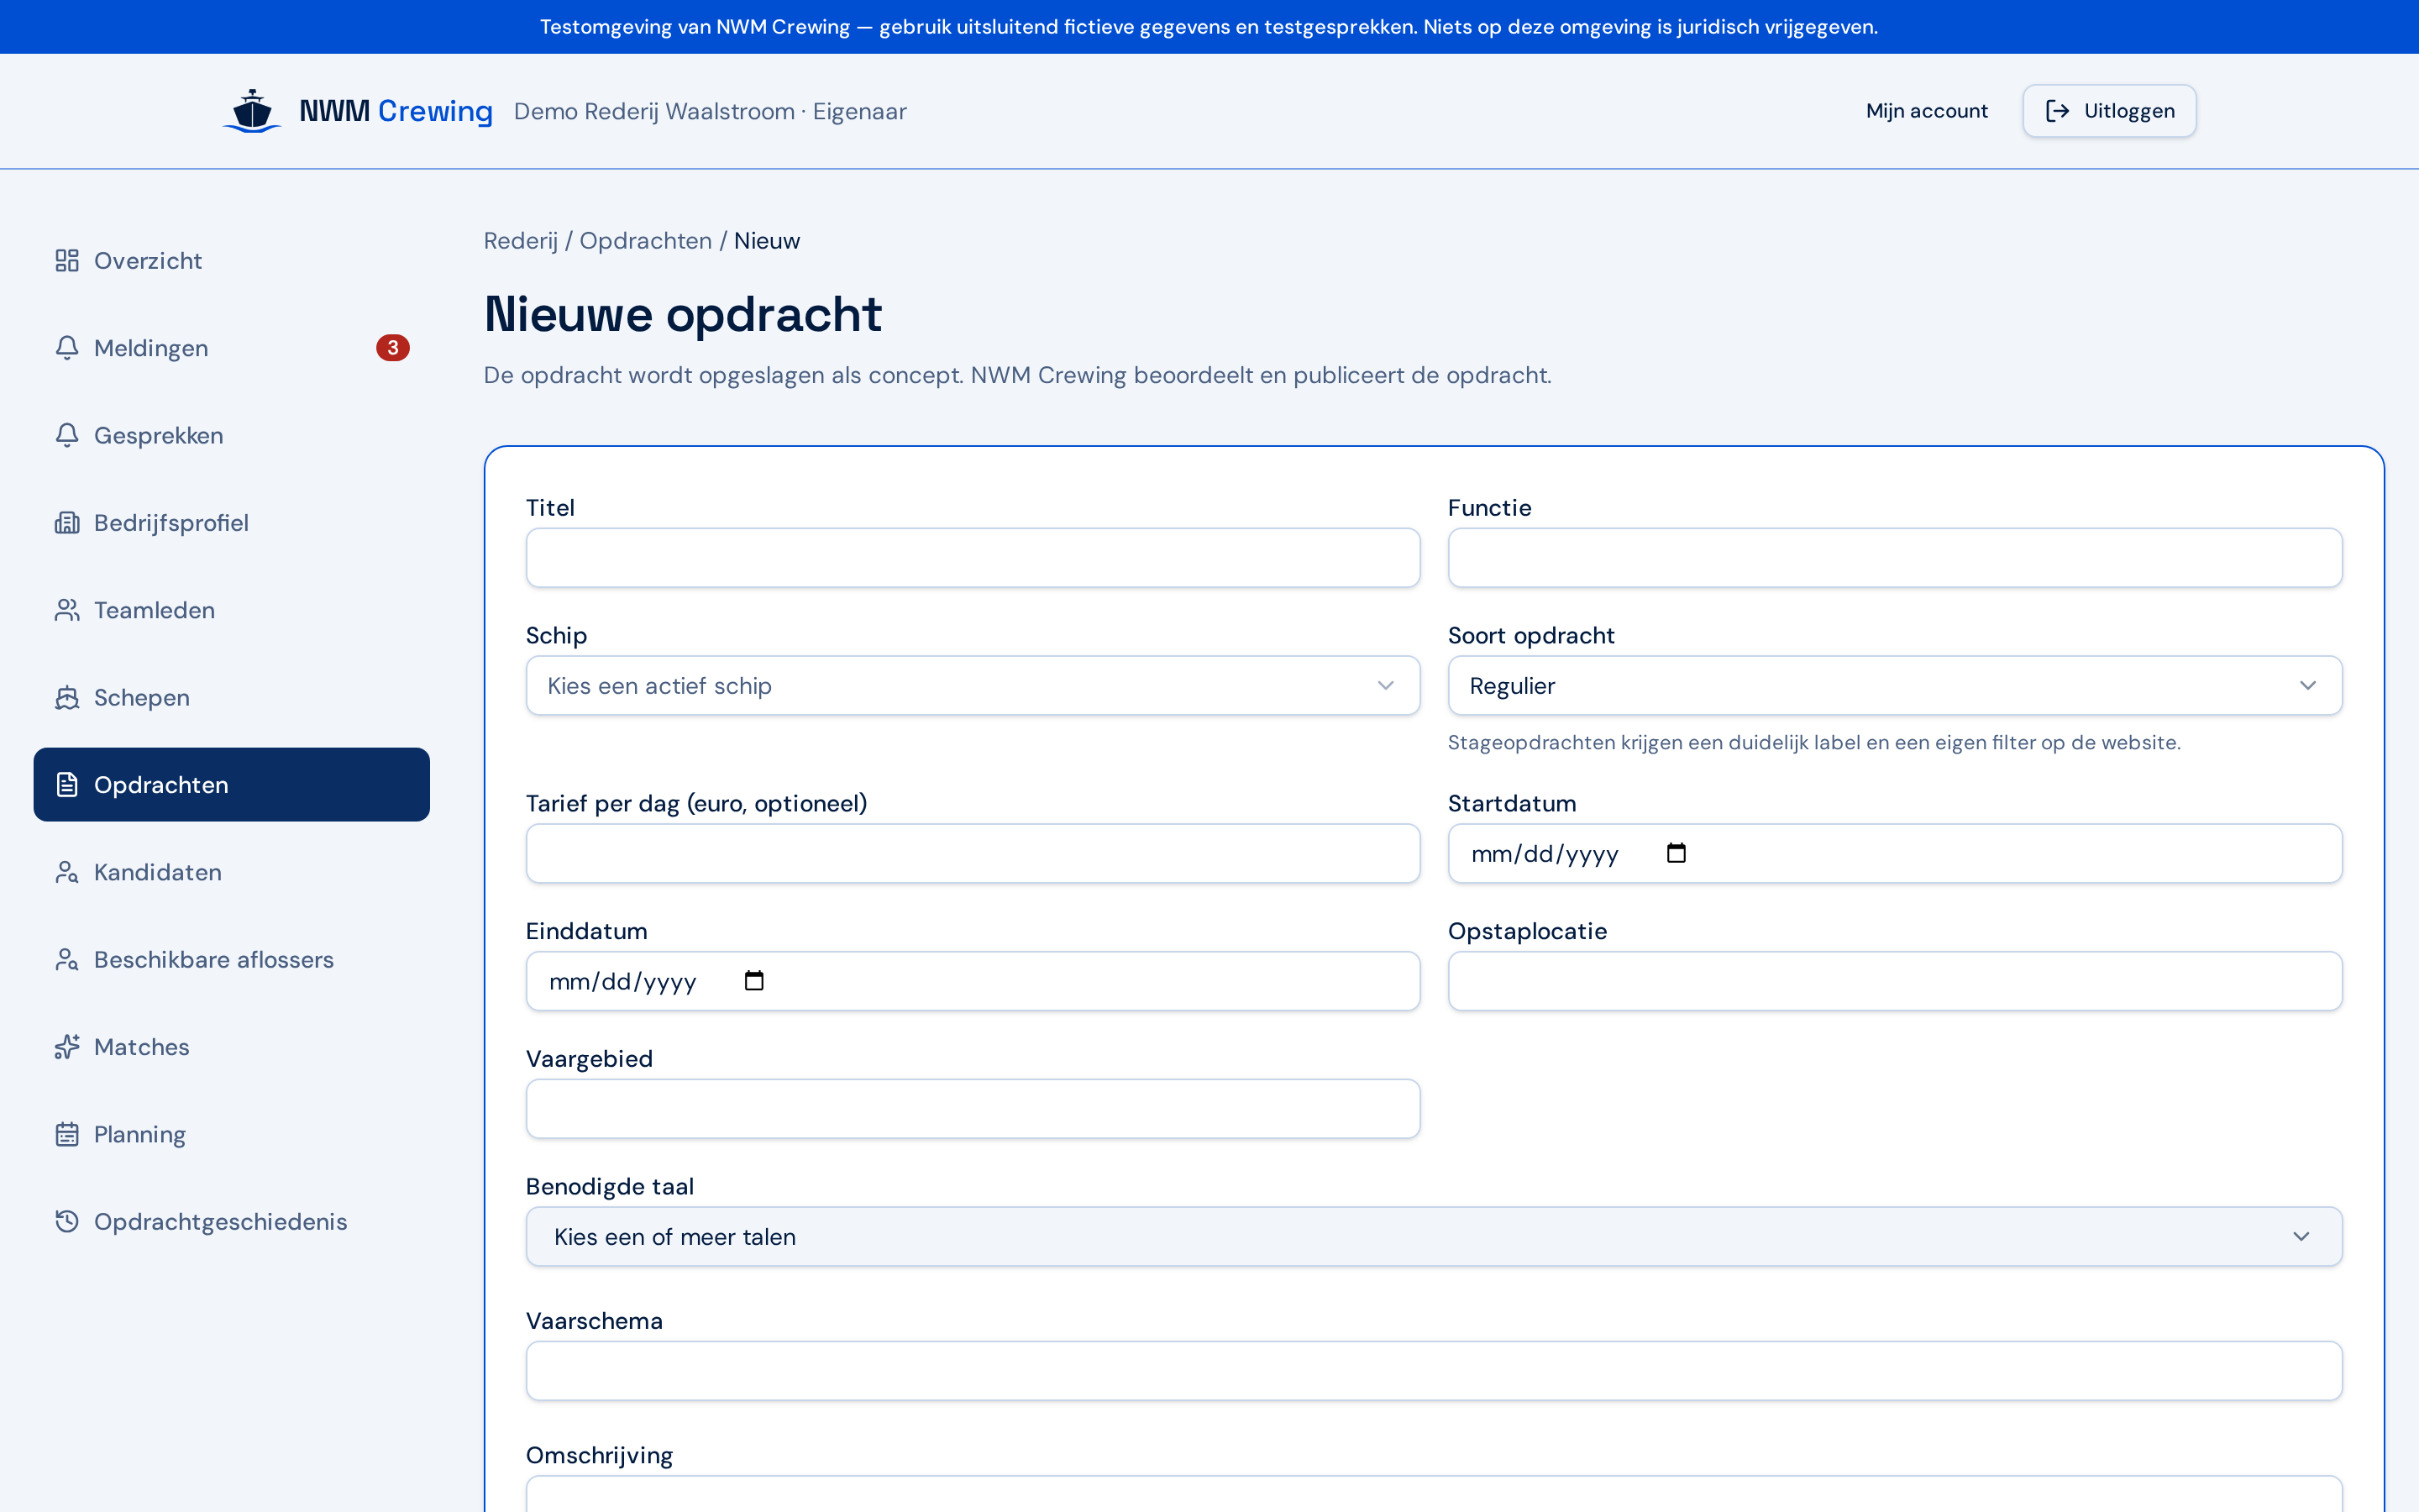This screenshot has width=2419, height=1512.
Task: Open the Schip dropdown
Action: [x=973, y=686]
